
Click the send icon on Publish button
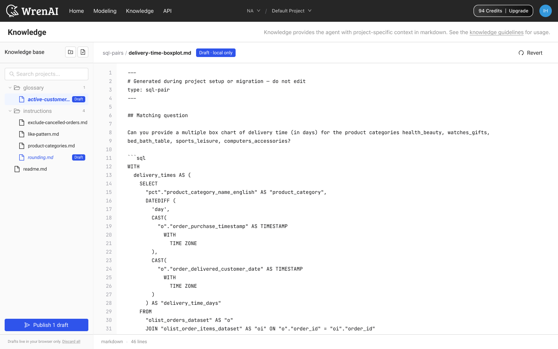[27, 325]
